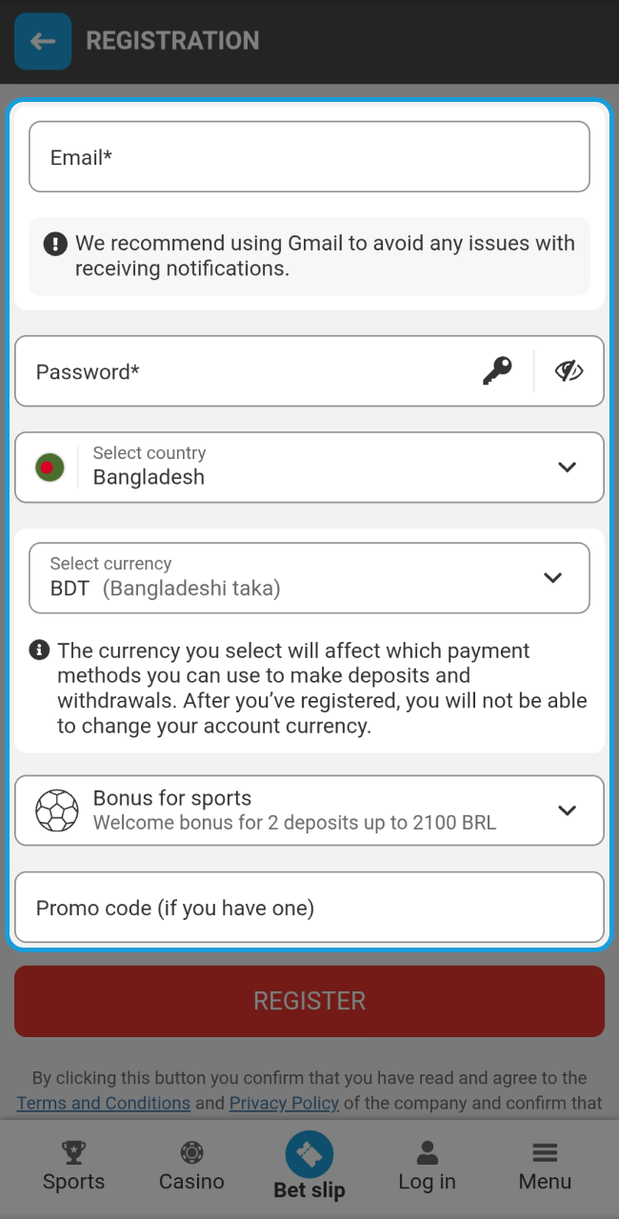619x1219 pixels.
Task: Open Sports via the trophy icon
Action: (73, 1153)
